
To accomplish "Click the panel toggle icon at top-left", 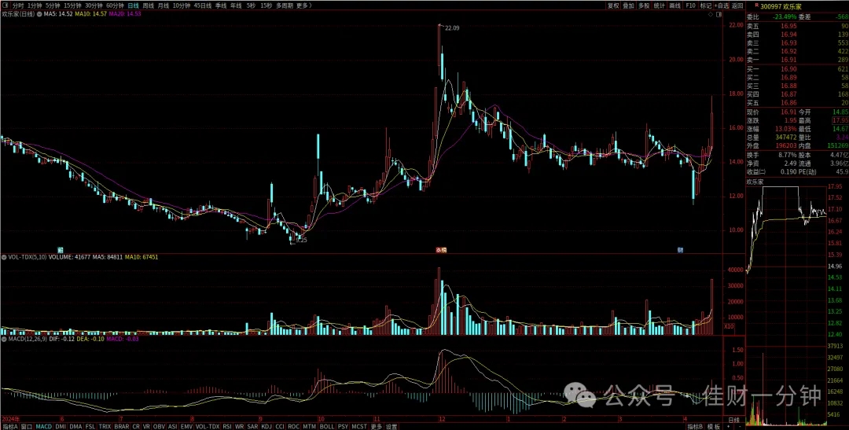I will coord(5,6).
